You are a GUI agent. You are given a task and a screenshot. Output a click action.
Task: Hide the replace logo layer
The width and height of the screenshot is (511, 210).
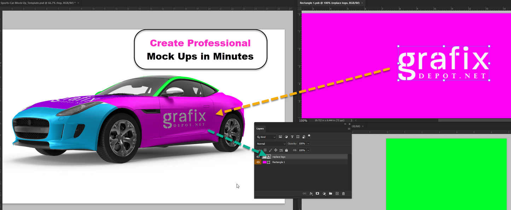pyautogui.click(x=258, y=157)
